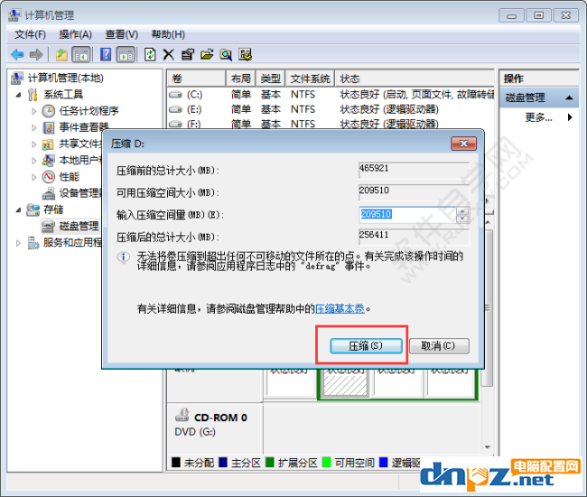Click the info icon in compress dialog

click(x=123, y=258)
